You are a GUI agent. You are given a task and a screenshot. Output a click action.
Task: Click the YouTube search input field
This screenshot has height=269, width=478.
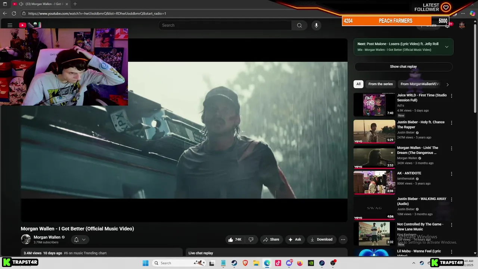[x=225, y=25]
